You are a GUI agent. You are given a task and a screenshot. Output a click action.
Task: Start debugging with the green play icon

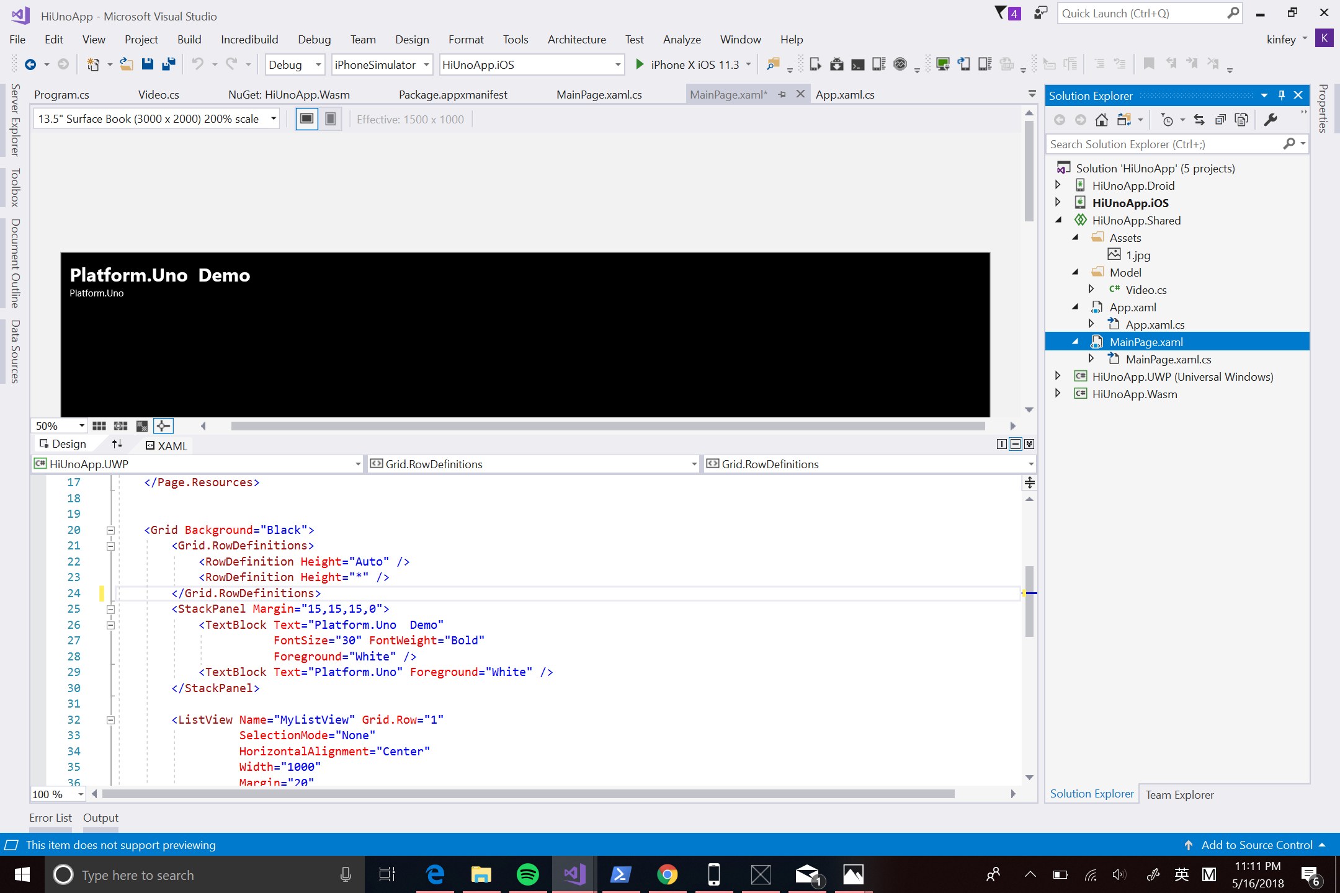(x=640, y=64)
